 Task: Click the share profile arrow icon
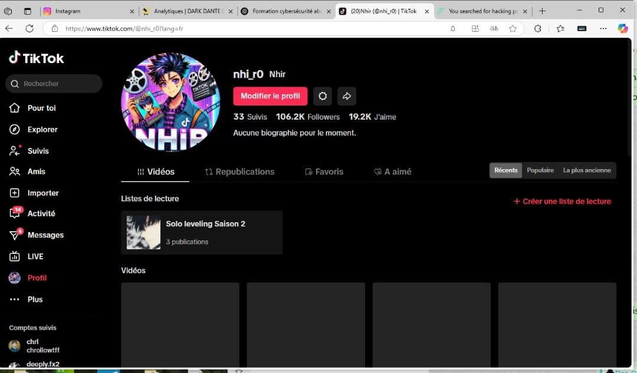(x=347, y=95)
